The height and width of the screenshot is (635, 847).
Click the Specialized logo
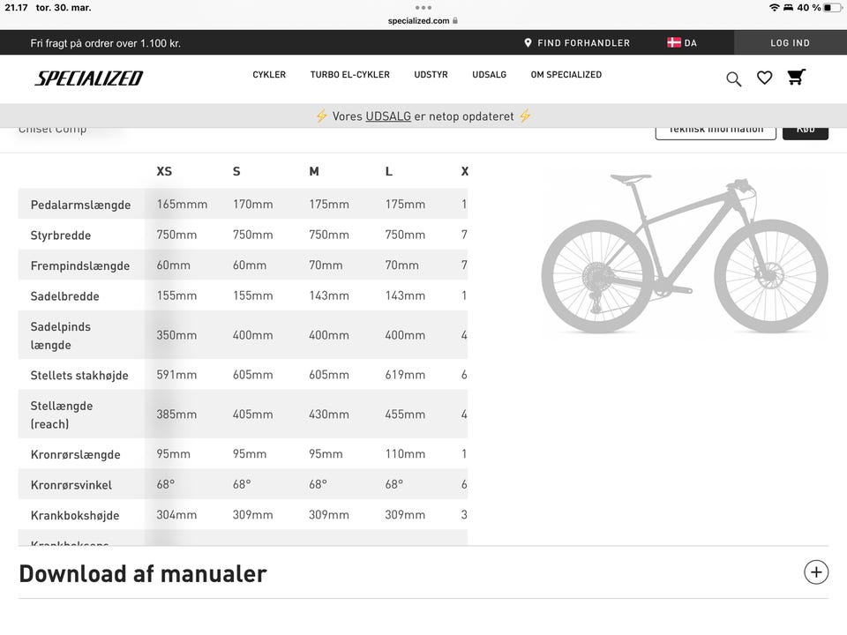coord(89,78)
